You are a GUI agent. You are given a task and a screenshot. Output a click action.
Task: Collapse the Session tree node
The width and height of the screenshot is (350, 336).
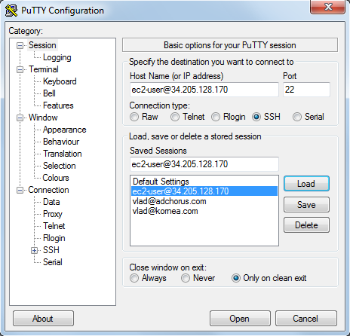point(20,45)
